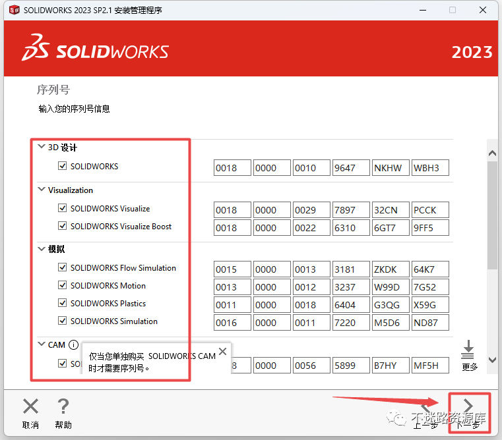Uncheck SOLIDWORKS Simulation checkbox
This screenshot has height=440, width=502.
click(62, 320)
